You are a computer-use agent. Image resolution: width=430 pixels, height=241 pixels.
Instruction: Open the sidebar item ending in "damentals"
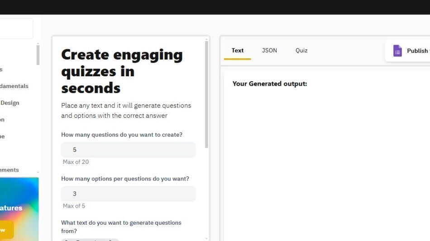click(x=14, y=86)
